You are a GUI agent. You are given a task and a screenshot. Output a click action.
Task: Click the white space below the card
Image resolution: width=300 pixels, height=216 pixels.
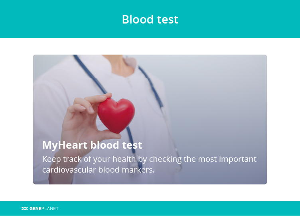point(150,192)
